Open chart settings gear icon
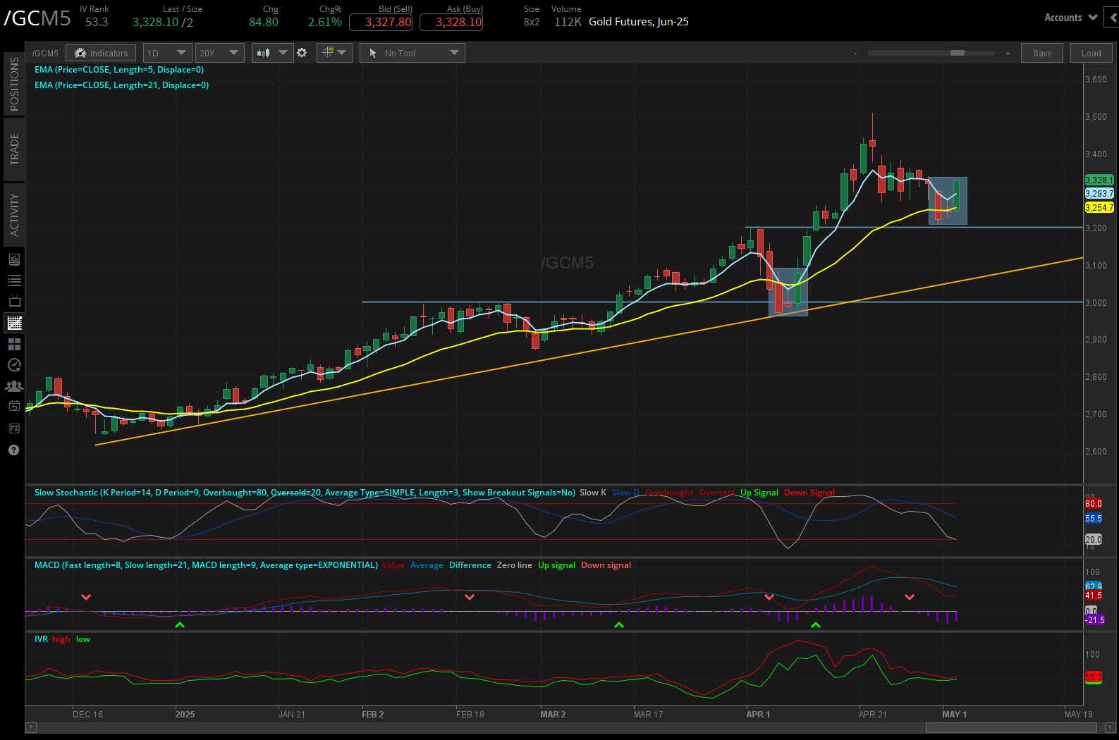Image resolution: width=1119 pixels, height=740 pixels. tap(302, 53)
